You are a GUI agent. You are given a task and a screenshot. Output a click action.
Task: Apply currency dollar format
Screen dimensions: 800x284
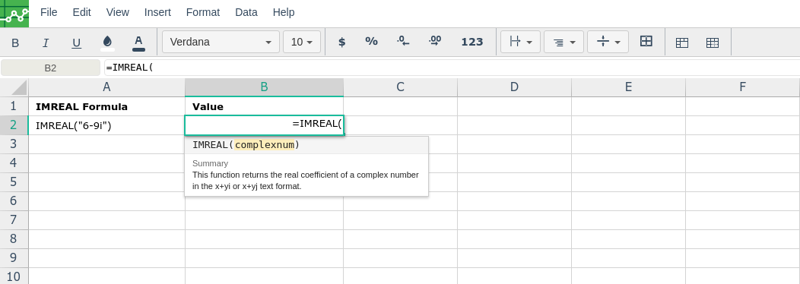pos(342,42)
